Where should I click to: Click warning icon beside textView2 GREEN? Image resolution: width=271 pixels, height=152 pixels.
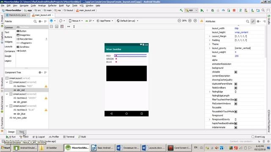point(46,98)
